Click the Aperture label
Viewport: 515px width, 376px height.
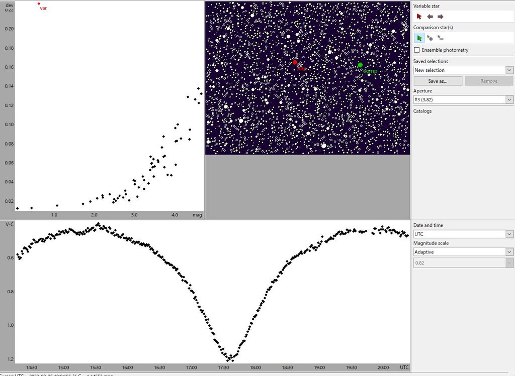(422, 91)
